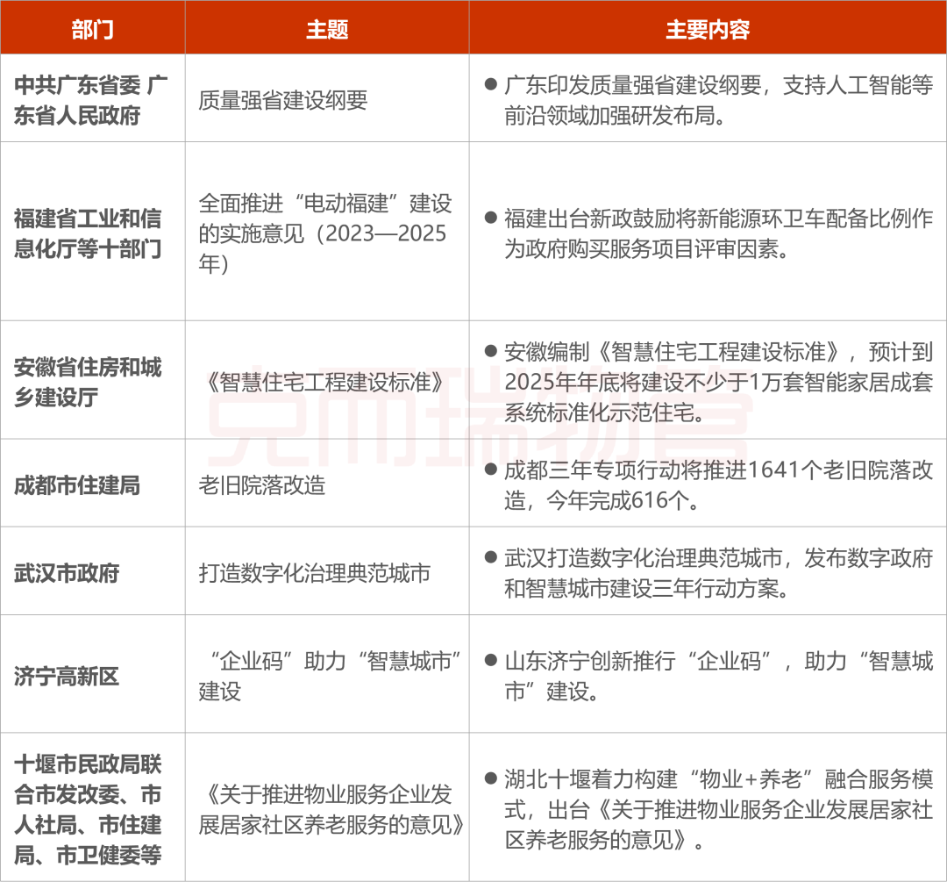Image resolution: width=947 pixels, height=882 pixels.
Task: Select the topic cell "质量强省建设纲要"
Action: (327, 98)
